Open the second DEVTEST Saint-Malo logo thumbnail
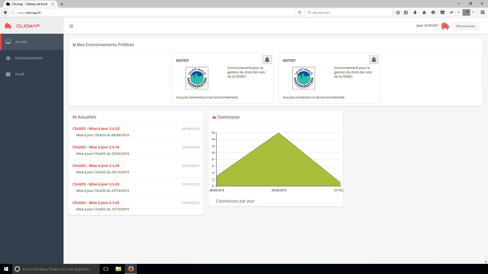The width and height of the screenshot is (488, 274). coord(304,78)
